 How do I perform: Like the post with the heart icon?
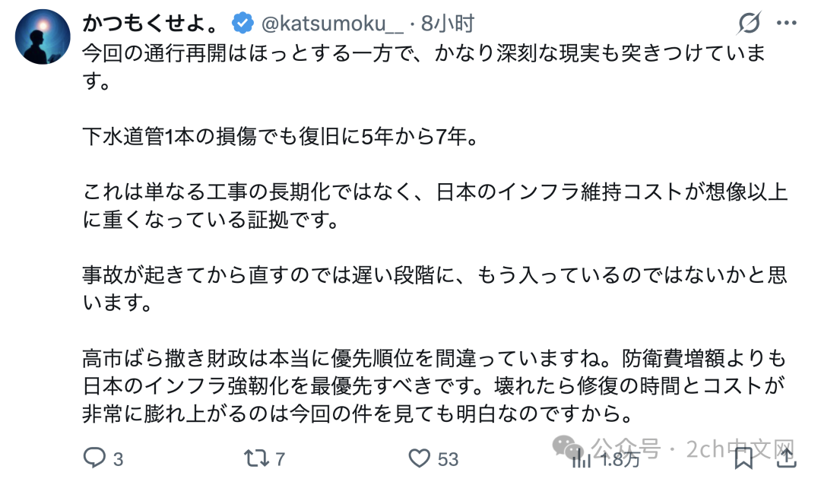point(420,458)
